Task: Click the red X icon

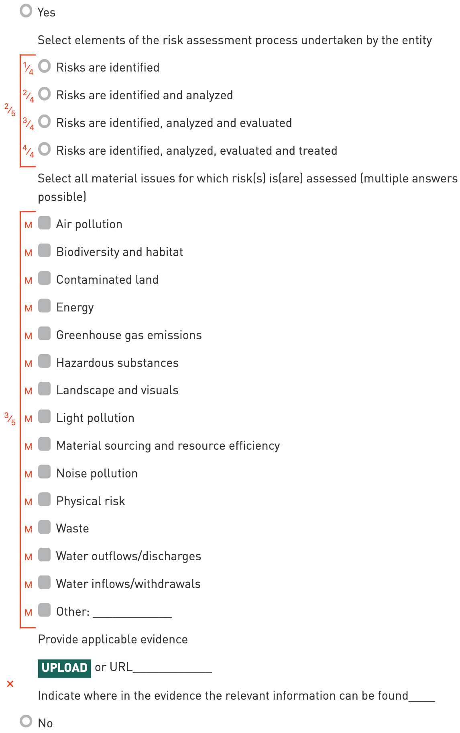Action: pyautogui.click(x=10, y=684)
